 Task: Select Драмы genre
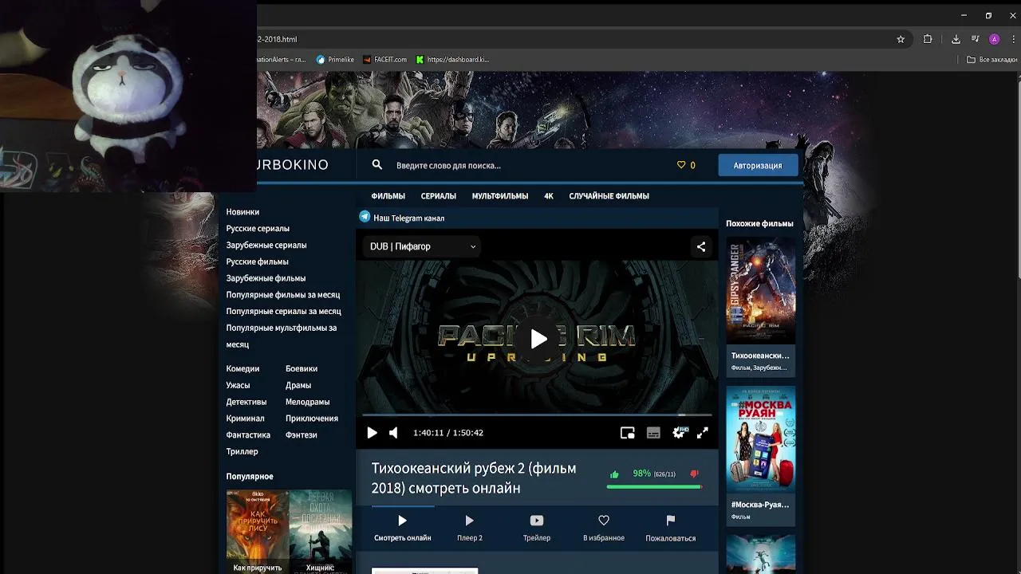click(298, 385)
